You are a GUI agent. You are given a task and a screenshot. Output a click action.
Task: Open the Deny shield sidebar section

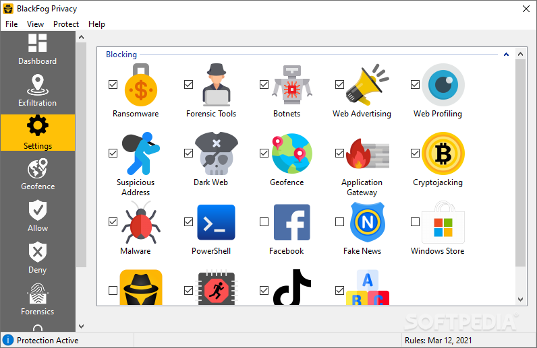click(37, 257)
